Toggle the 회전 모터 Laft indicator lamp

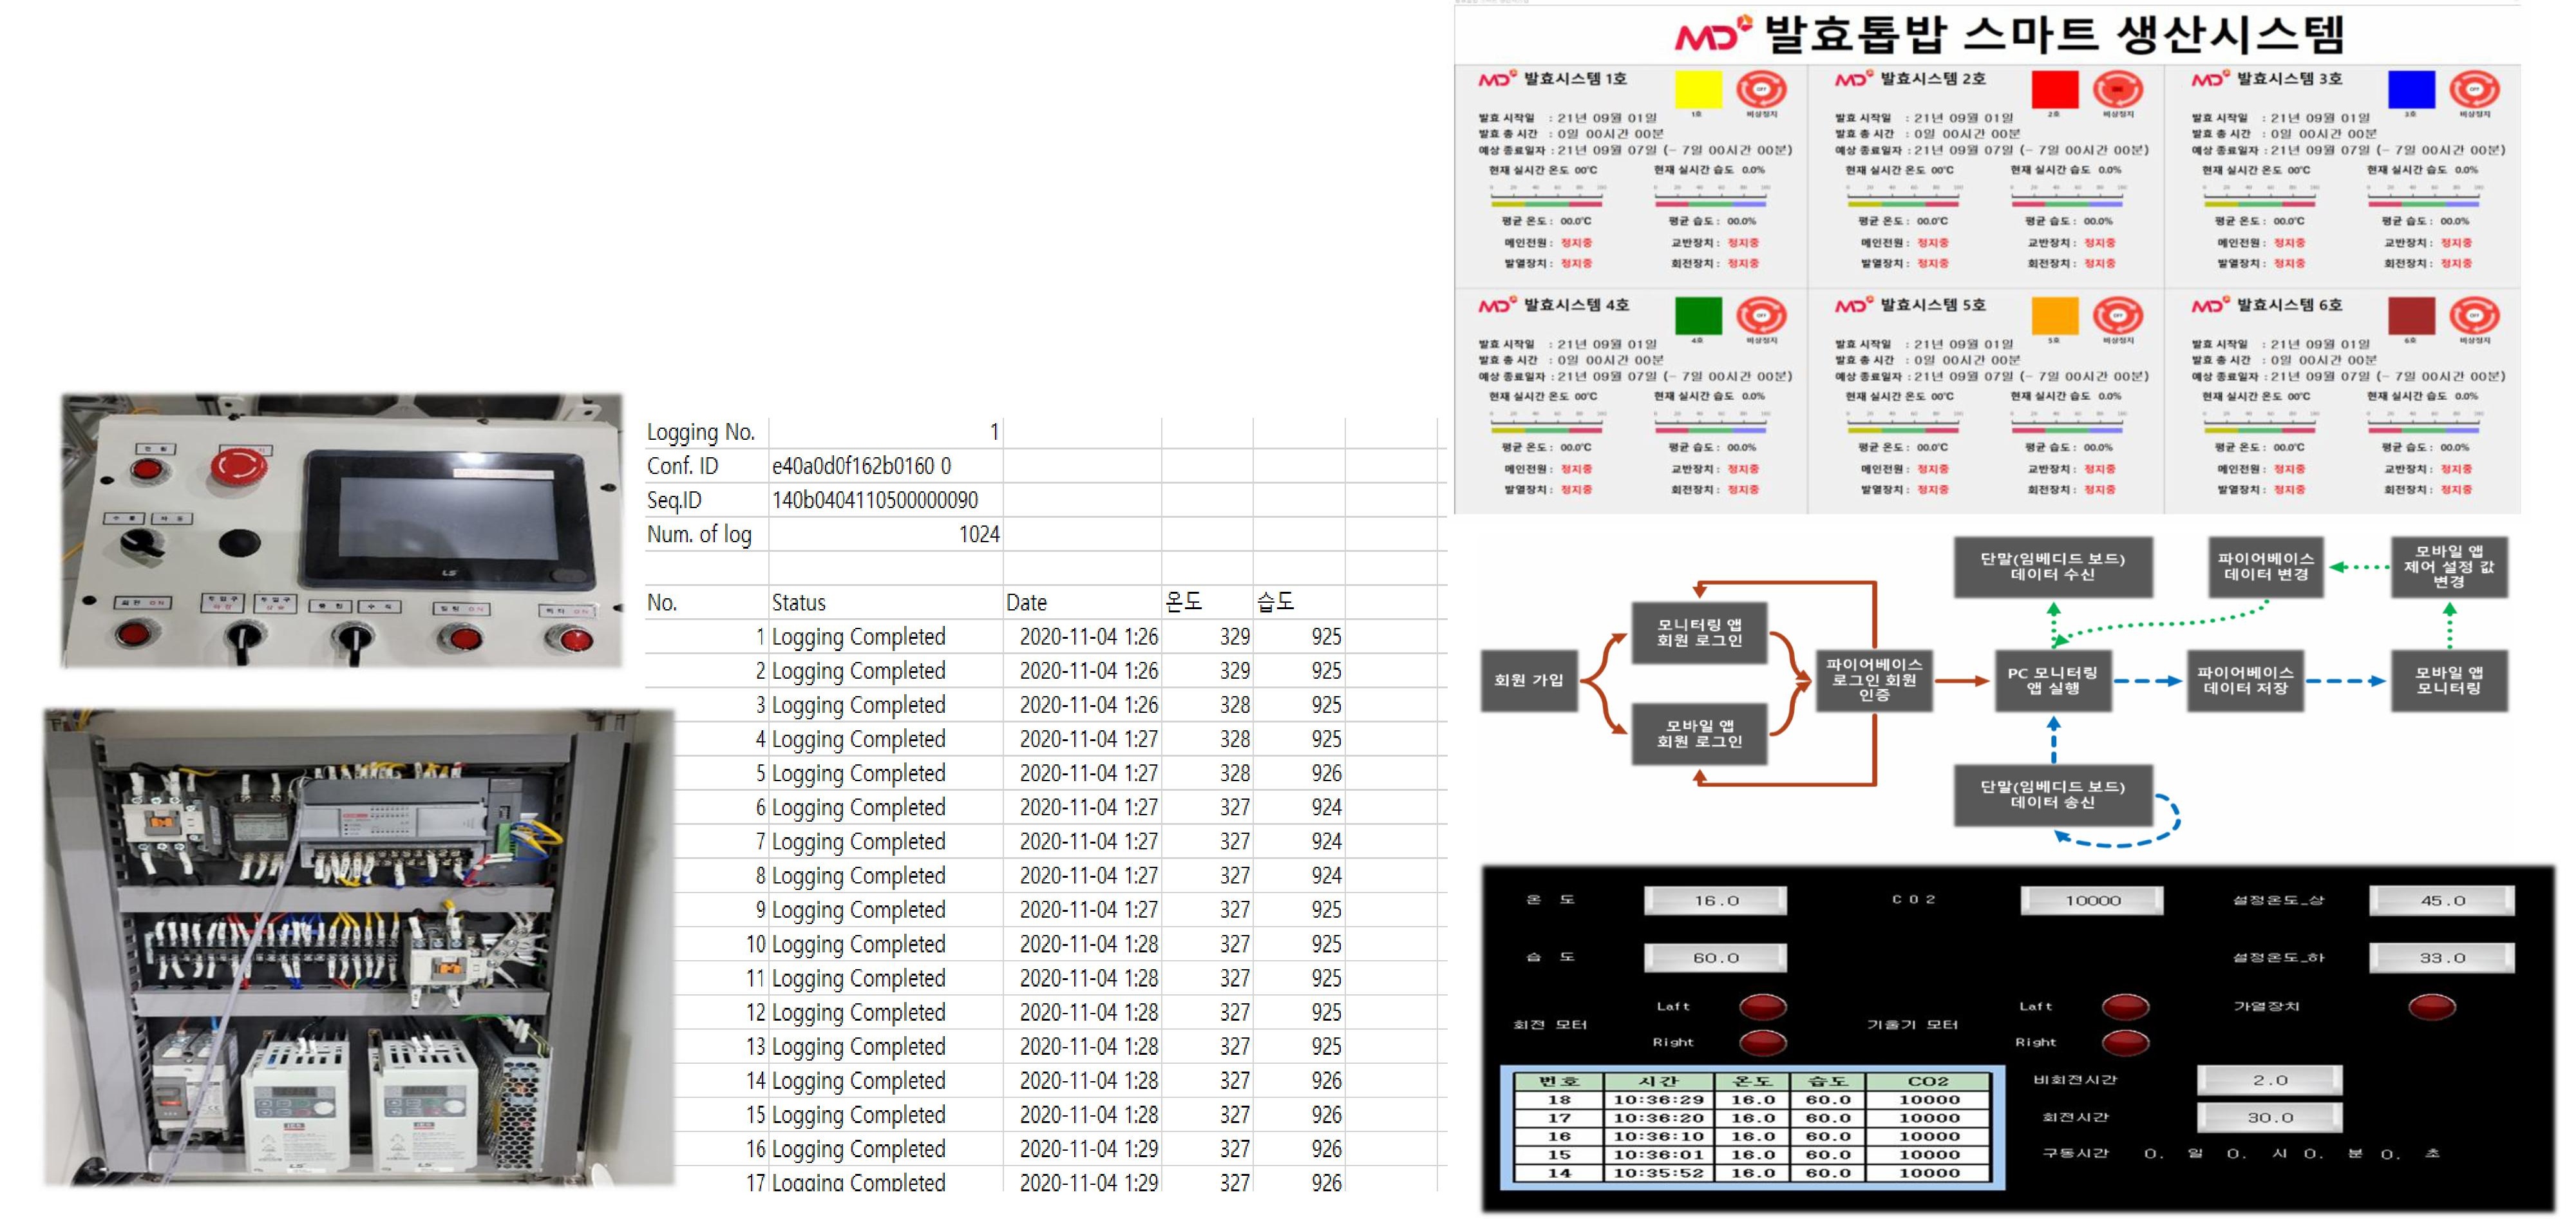(x=1763, y=1006)
